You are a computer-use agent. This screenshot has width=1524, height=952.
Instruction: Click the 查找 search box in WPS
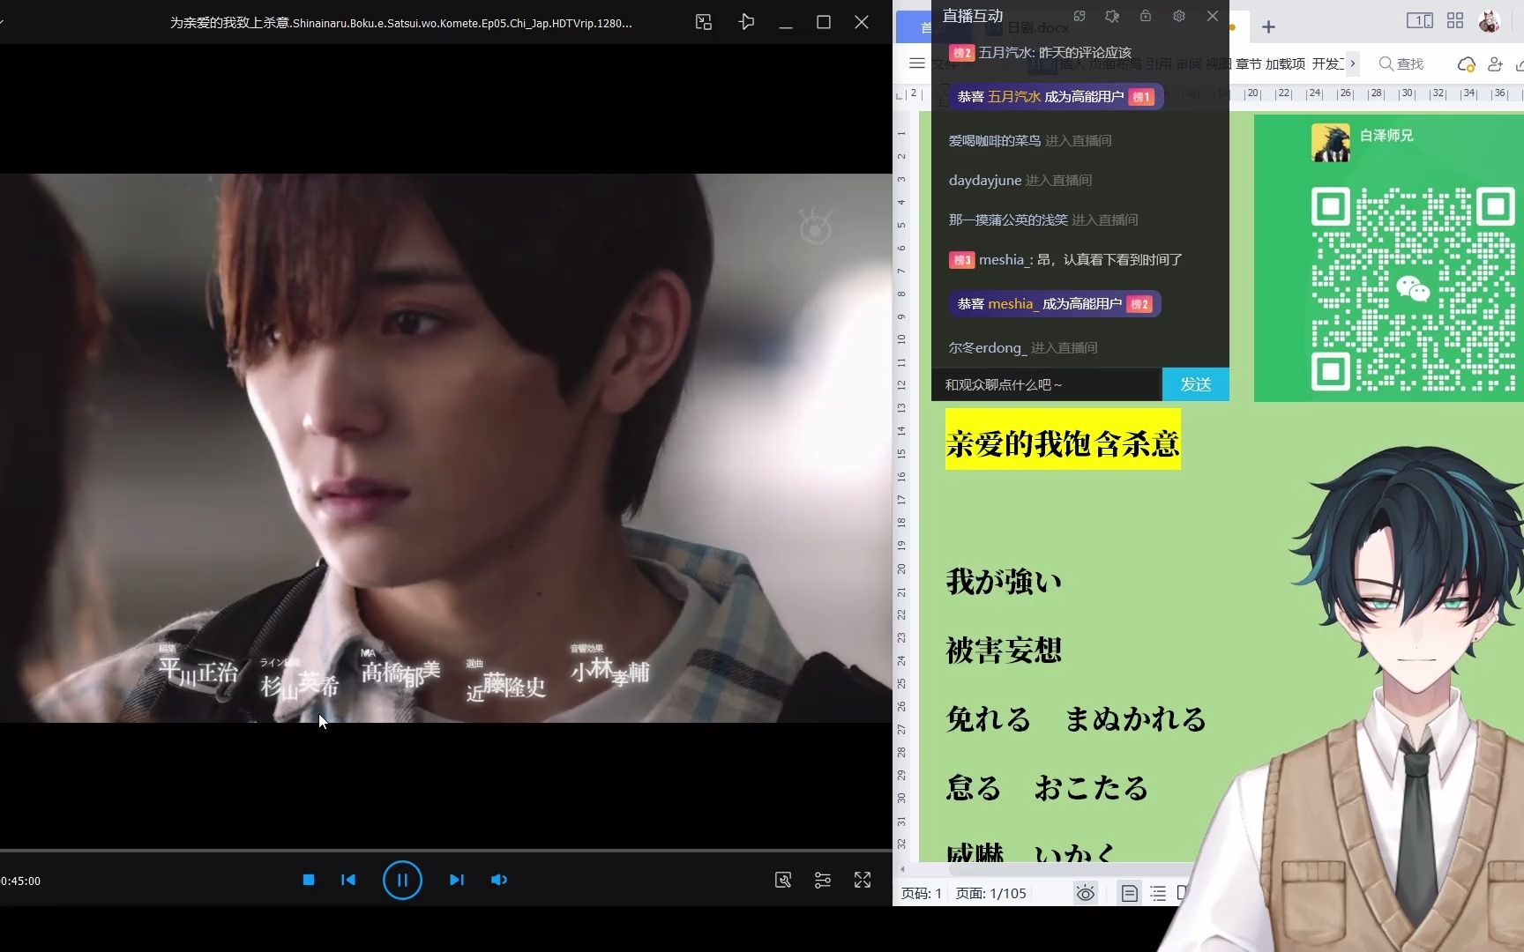tap(1401, 63)
